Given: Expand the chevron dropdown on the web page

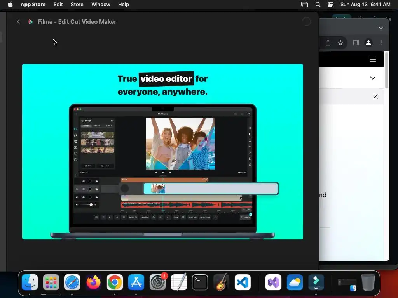Looking at the screenshot, I should [x=373, y=78].
